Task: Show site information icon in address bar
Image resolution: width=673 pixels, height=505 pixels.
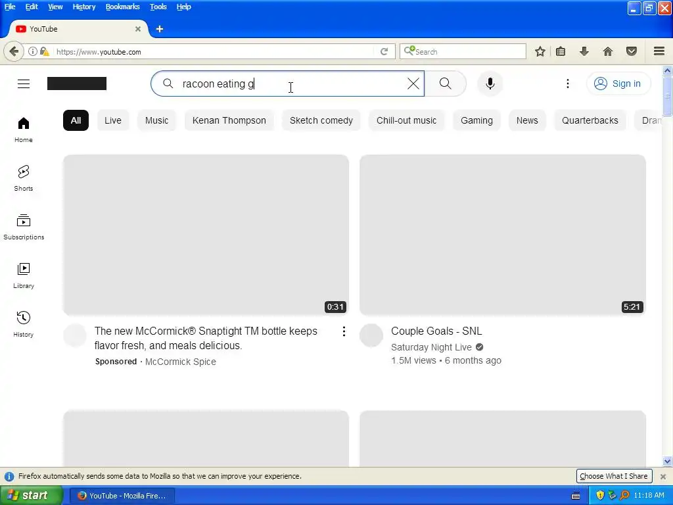Action: pos(33,51)
